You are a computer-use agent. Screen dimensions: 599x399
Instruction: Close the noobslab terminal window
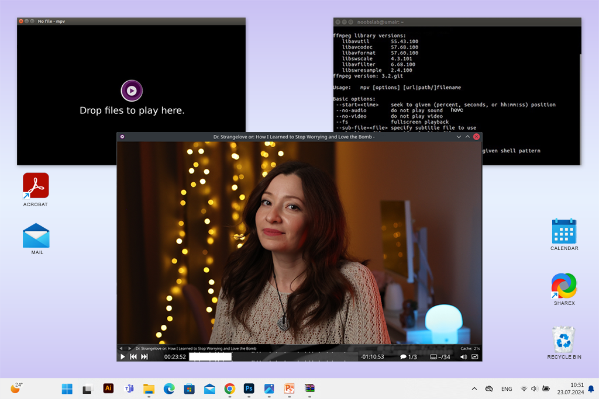pyautogui.click(x=338, y=22)
